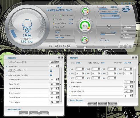
Task: Open the Preferences tab
Action: click(x=128, y=38)
